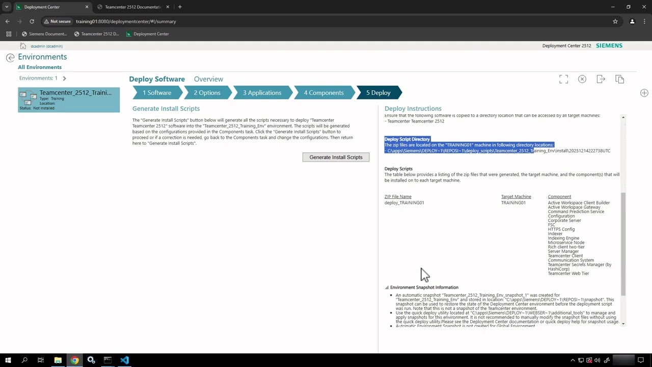Open the browser profile icon
Screen dimensions: 652x367
[x=632, y=21]
